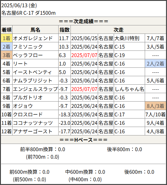Click the ===Hペース=== section header
This screenshot has height=185, width=167.
pos(83,140)
